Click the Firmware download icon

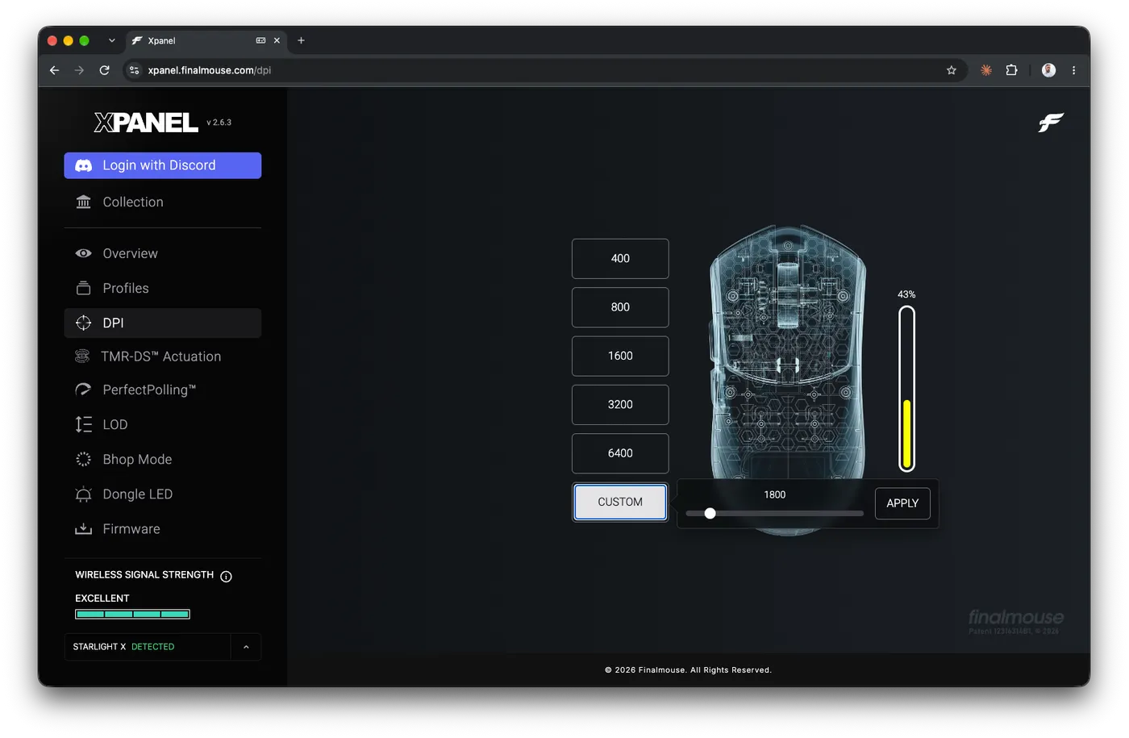(83, 529)
